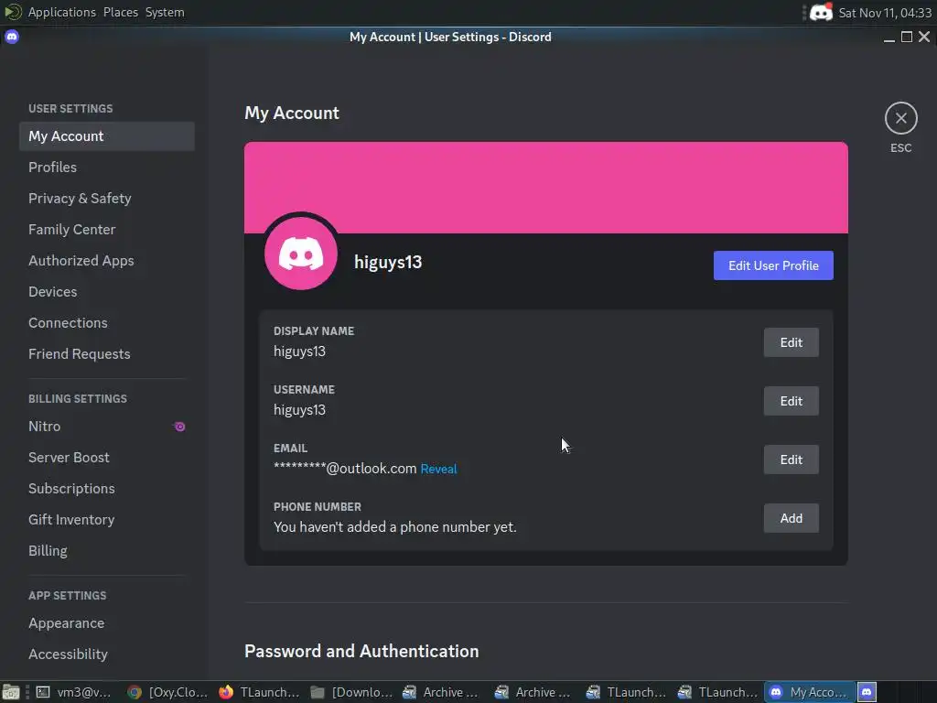Select My Account in settings sidebar
The image size is (937, 703).
(x=107, y=136)
